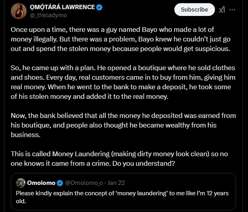The width and height of the screenshot is (248, 212).
Task: Open Grok icon next to Subscribe
Action: tap(222, 9)
